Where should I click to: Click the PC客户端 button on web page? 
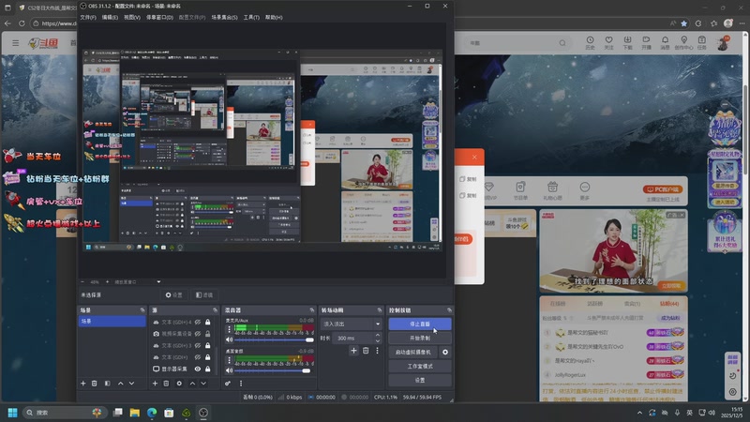tap(663, 189)
